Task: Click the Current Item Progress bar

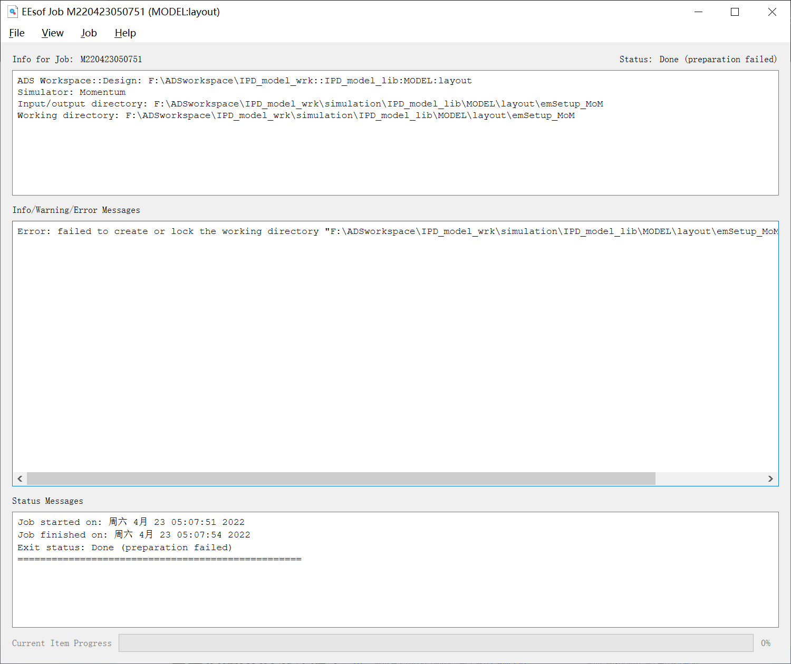Action: coord(436,643)
